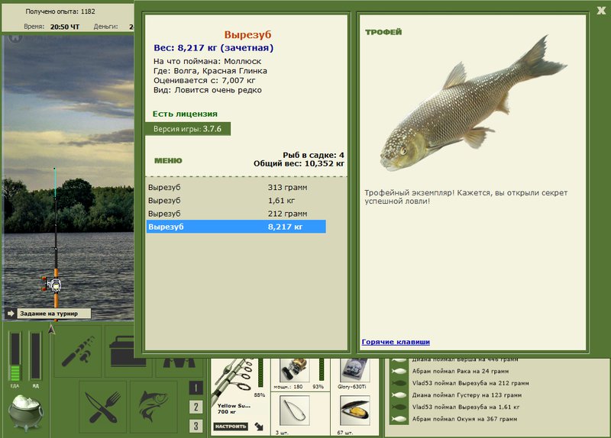
Task: Switch to tackle slot 1
Action: pyautogui.click(x=196, y=388)
